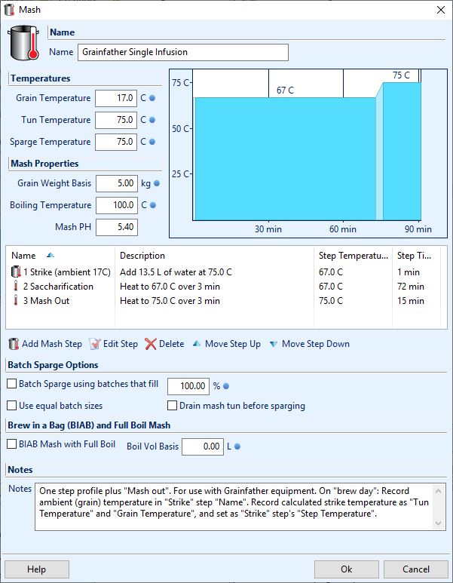This screenshot has width=453, height=583.
Task: Enable Batch Sparge using batches that fill
Action: coord(12,384)
